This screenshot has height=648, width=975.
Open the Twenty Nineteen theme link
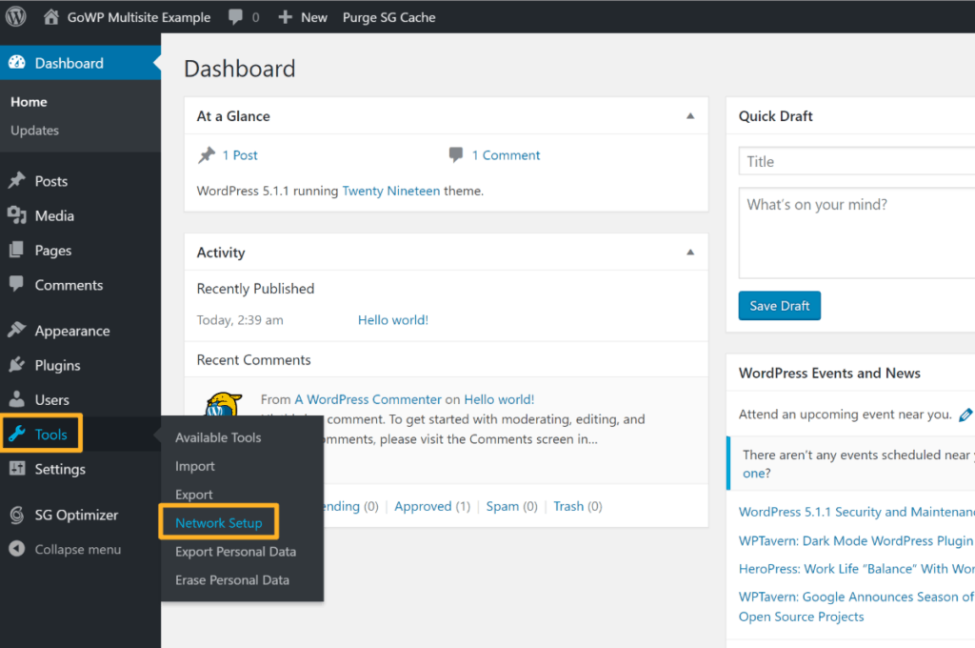391,192
